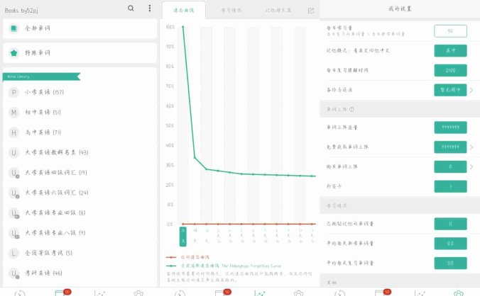Select the highlighted today marker on chart axis
Viewport: 480px width, 296px height.
[182, 237]
